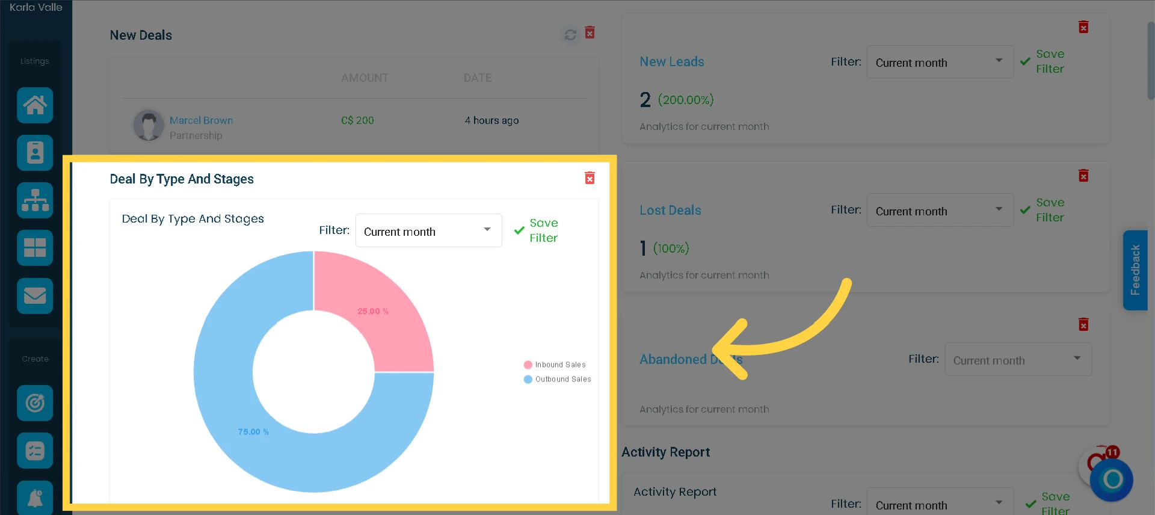Open the Home listings icon in sidebar

pyautogui.click(x=35, y=105)
